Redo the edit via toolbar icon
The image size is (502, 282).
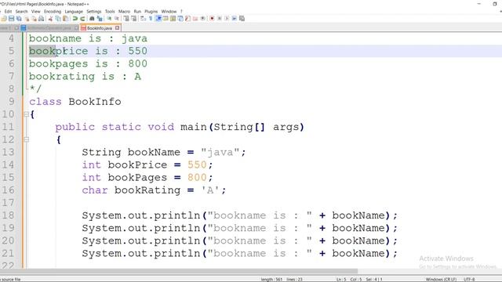click(82, 19)
